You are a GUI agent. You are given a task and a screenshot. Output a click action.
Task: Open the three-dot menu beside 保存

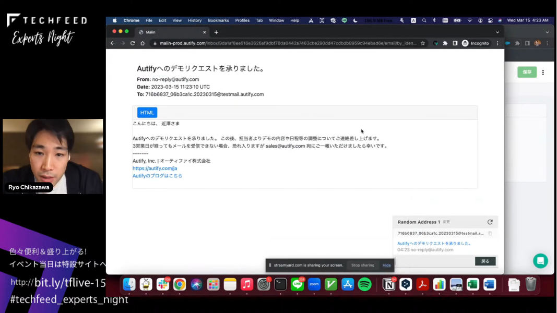tap(543, 73)
